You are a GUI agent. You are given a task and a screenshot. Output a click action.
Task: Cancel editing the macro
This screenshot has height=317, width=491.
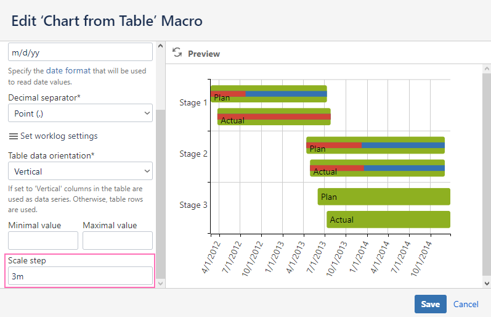(466, 304)
